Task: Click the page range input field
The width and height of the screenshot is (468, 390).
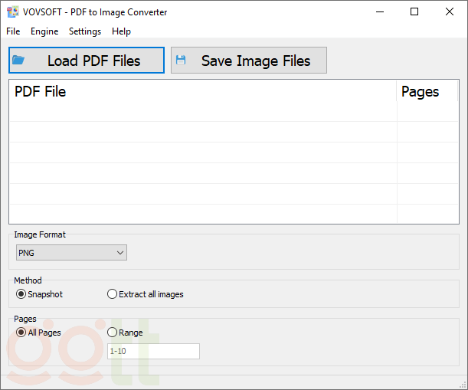Action: (x=153, y=351)
